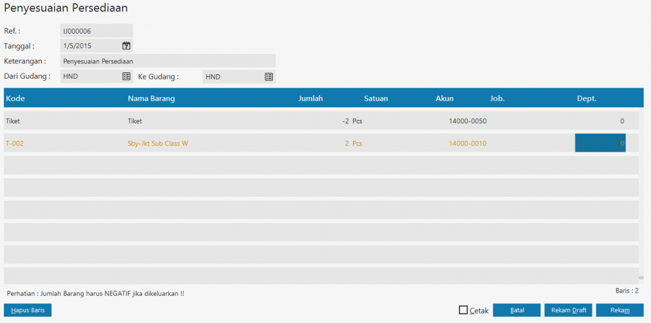Click the Keterangan text field
This screenshot has height=323, width=651.
point(168,61)
